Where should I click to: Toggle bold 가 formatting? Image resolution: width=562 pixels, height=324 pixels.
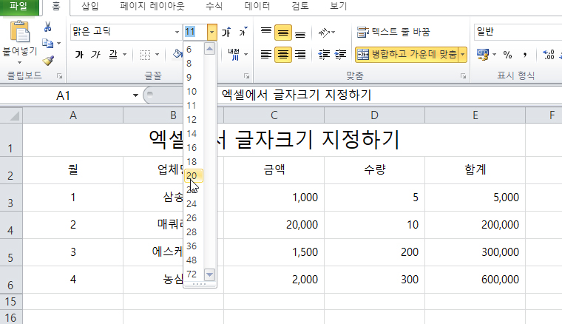(79, 55)
